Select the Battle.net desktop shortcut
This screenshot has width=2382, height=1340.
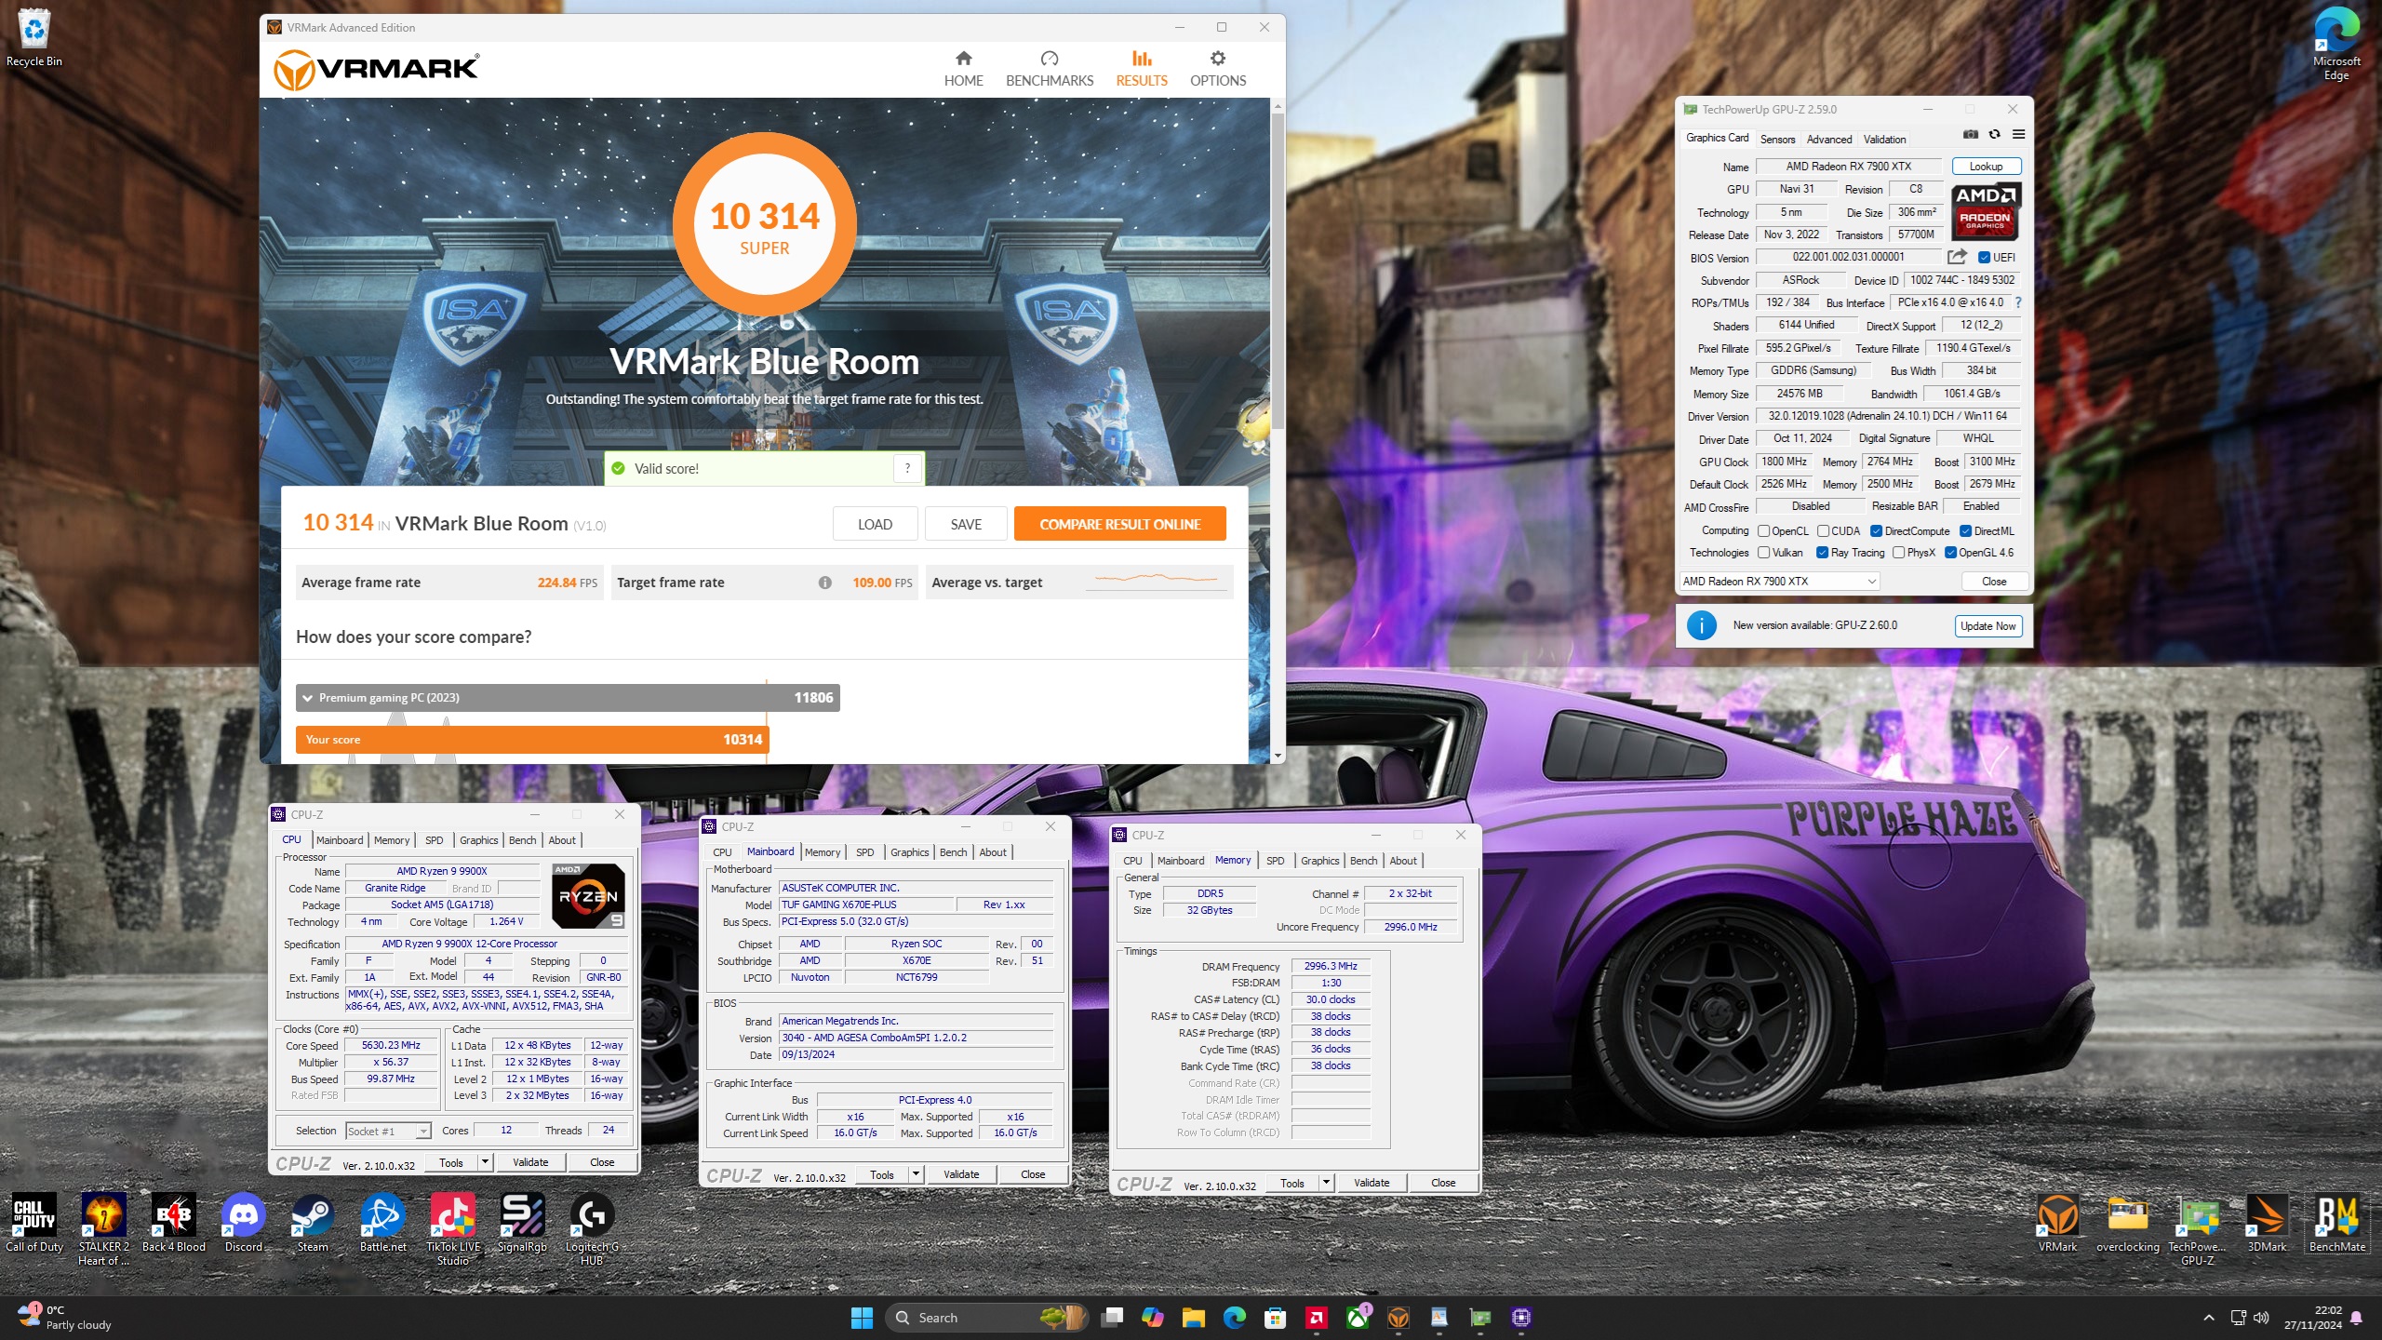pyautogui.click(x=382, y=1223)
